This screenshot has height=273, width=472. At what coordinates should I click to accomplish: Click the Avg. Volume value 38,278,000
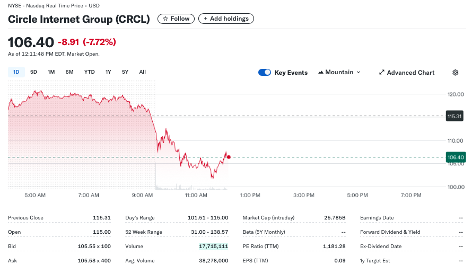tap(213, 261)
